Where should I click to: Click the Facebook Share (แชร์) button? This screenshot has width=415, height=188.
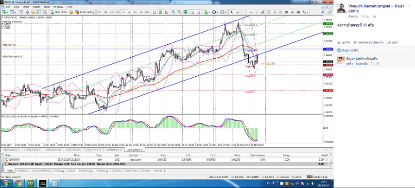tap(393, 42)
